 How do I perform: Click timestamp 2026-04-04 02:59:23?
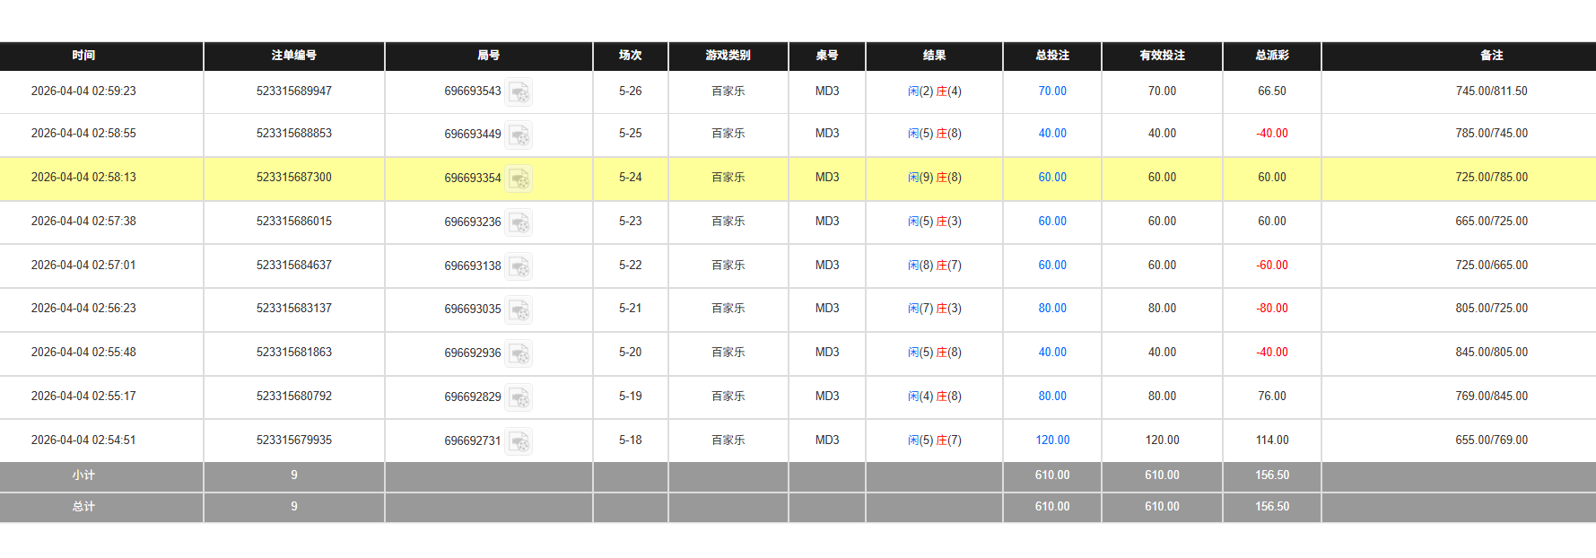point(83,92)
